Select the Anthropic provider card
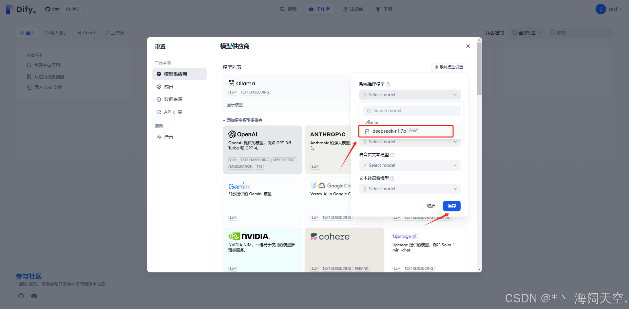 (328, 150)
